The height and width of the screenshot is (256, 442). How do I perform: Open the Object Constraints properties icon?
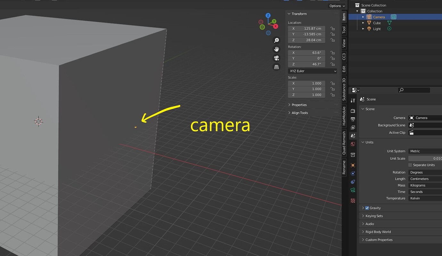353,182
